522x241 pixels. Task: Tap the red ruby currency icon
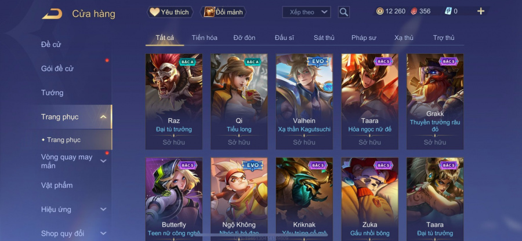pyautogui.click(x=414, y=12)
